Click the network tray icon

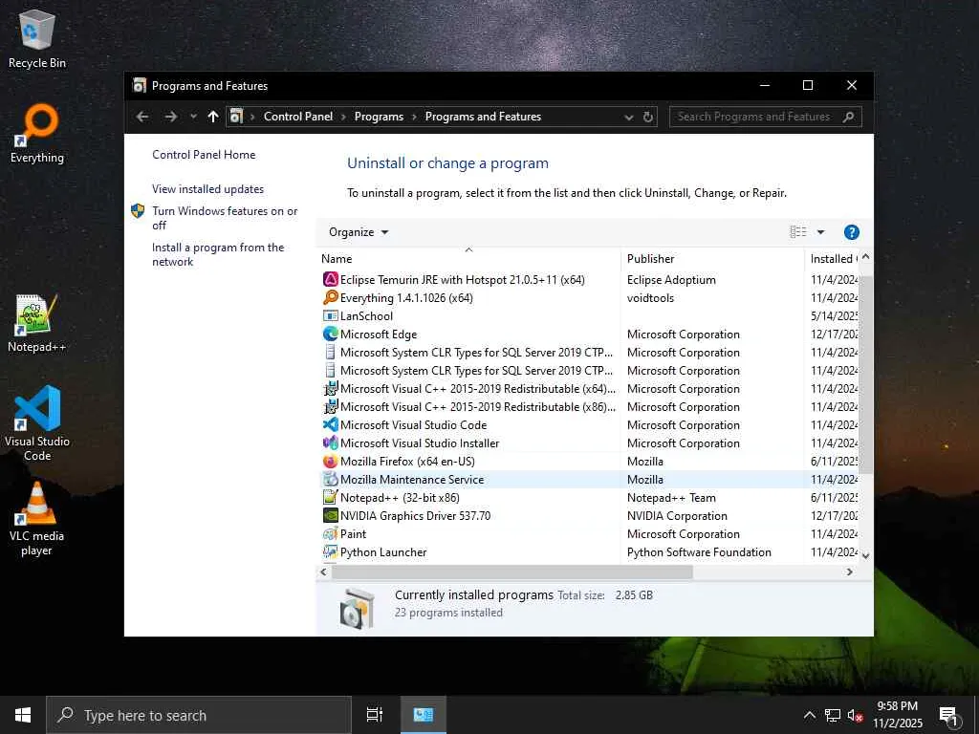point(833,715)
